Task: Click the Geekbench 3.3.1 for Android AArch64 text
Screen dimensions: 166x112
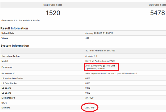Action: 20,21
